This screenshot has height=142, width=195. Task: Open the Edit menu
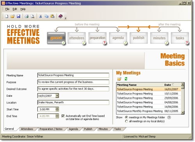point(15,9)
